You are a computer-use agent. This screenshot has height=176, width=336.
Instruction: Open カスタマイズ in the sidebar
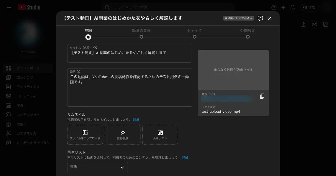(28, 133)
